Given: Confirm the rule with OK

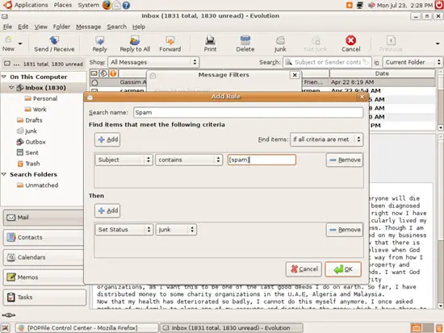Looking at the screenshot, I should click(343, 268).
